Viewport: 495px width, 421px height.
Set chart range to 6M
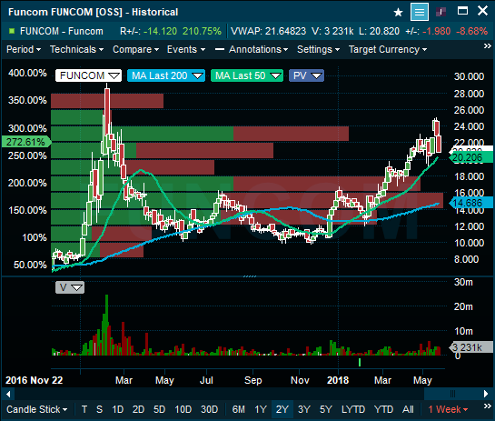pyautogui.click(x=238, y=409)
